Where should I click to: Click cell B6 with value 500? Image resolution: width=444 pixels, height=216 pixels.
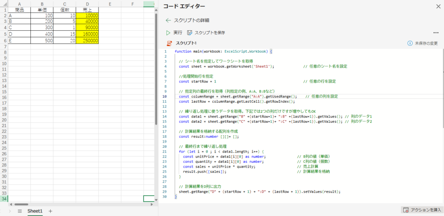click(42, 41)
